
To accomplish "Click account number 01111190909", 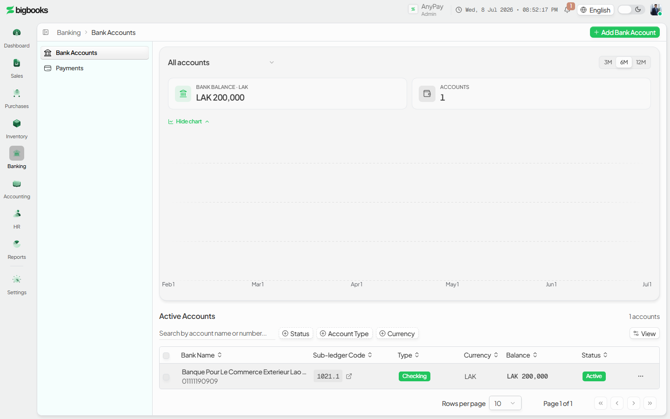I will pos(200,381).
